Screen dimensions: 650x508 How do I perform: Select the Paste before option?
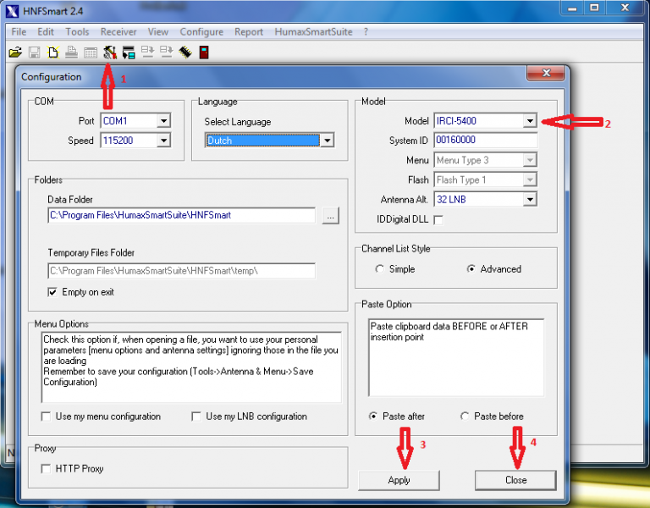pos(465,416)
